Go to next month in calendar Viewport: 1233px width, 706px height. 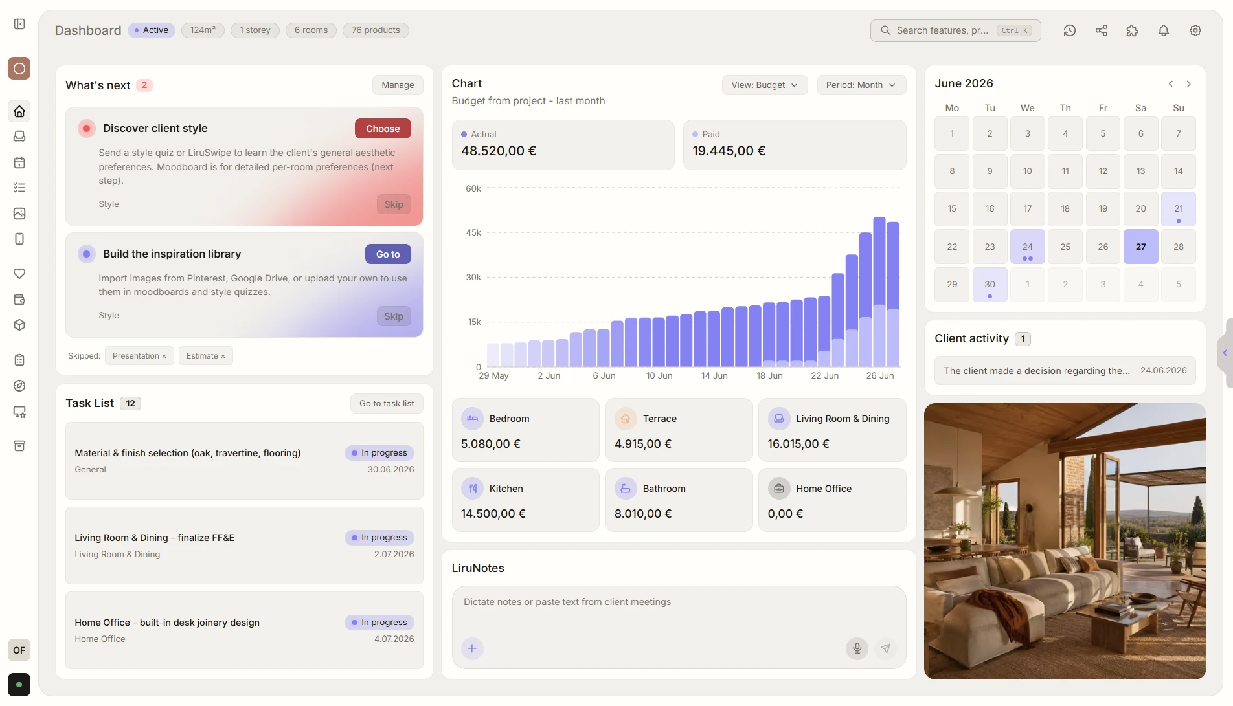click(1188, 84)
